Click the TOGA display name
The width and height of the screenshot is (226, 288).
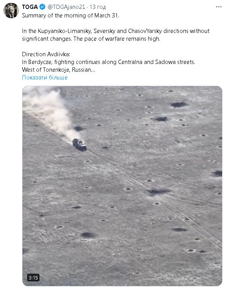(x=30, y=7)
